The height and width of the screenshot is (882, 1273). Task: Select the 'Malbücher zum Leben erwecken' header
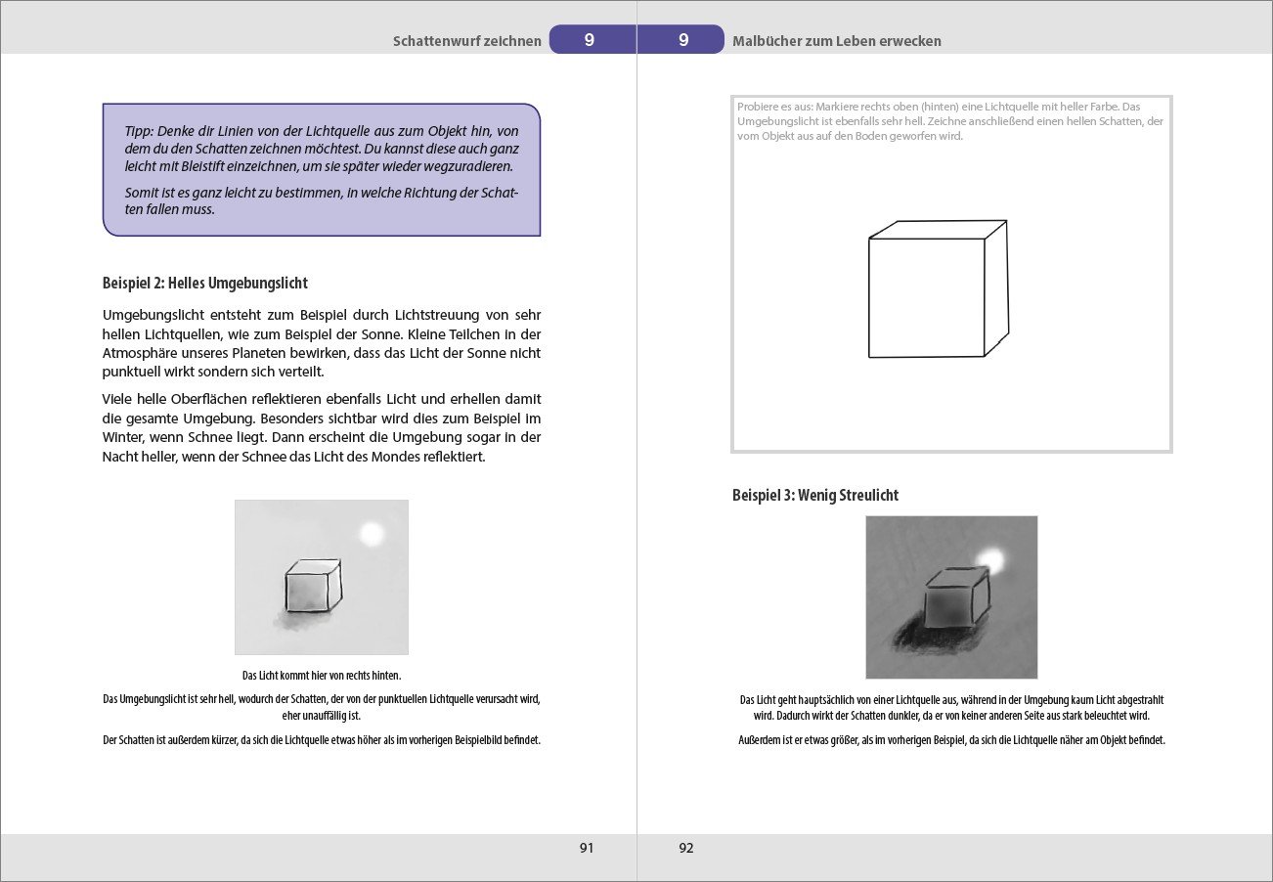tap(836, 41)
